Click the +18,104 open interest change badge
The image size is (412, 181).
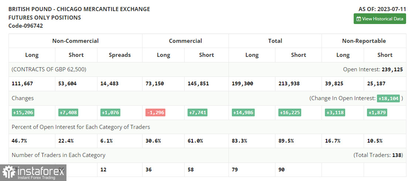point(388,98)
